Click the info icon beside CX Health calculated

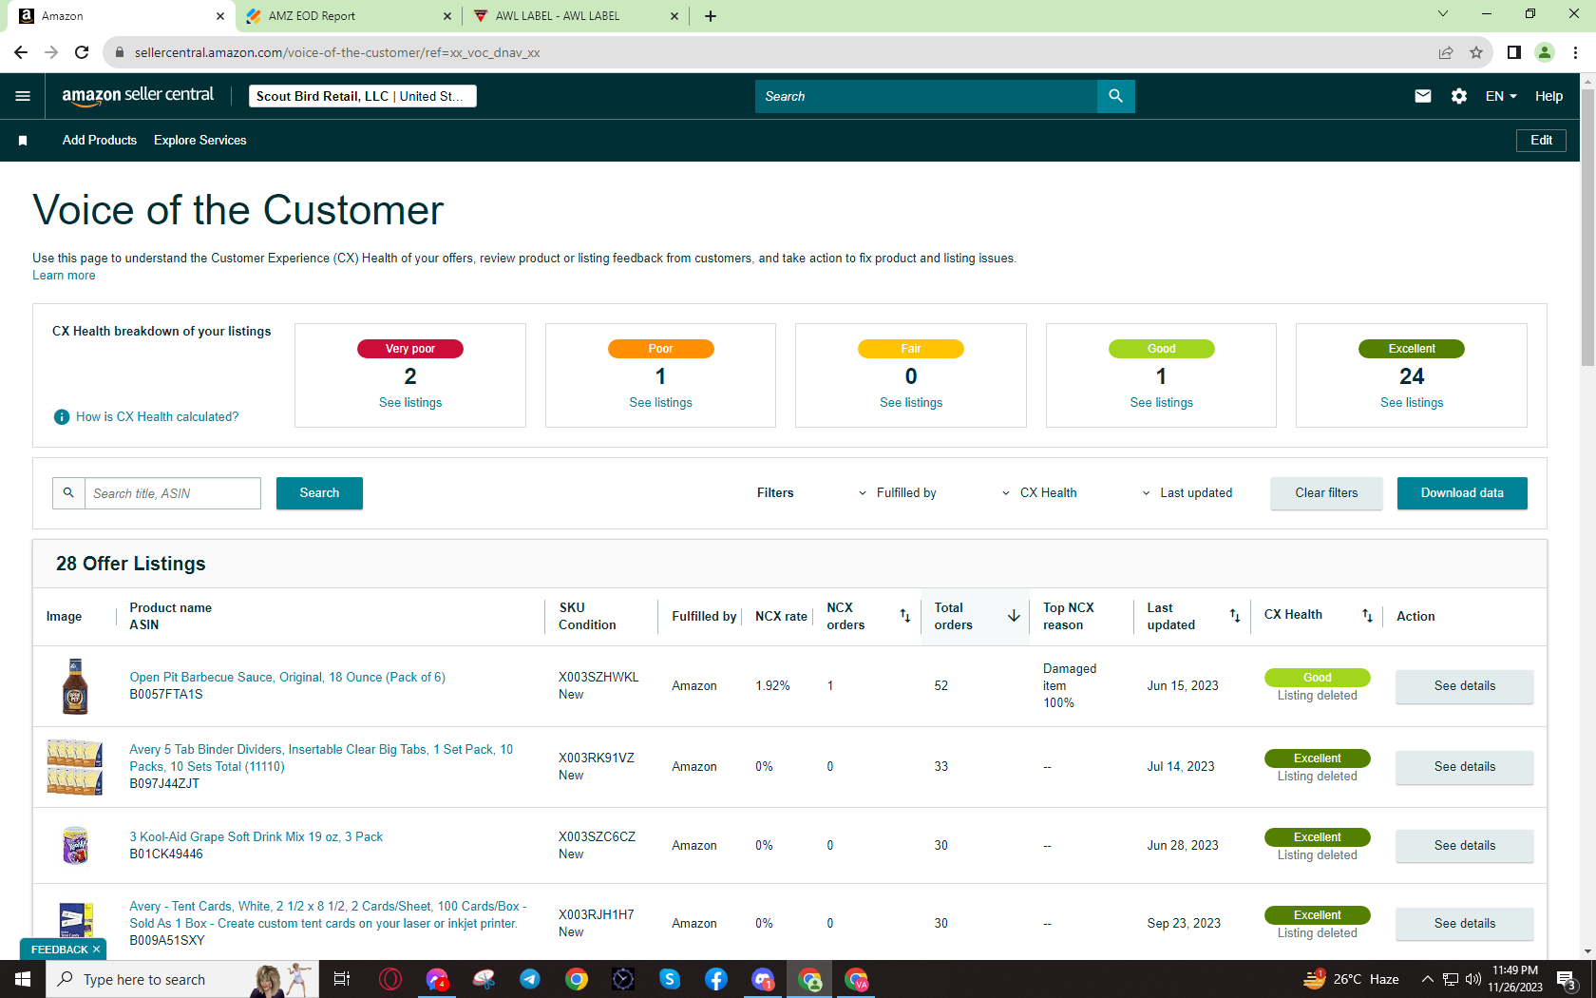(62, 417)
